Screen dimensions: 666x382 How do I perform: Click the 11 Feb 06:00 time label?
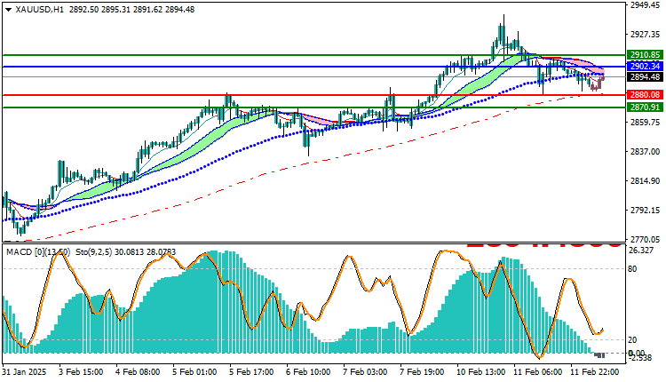(538, 372)
